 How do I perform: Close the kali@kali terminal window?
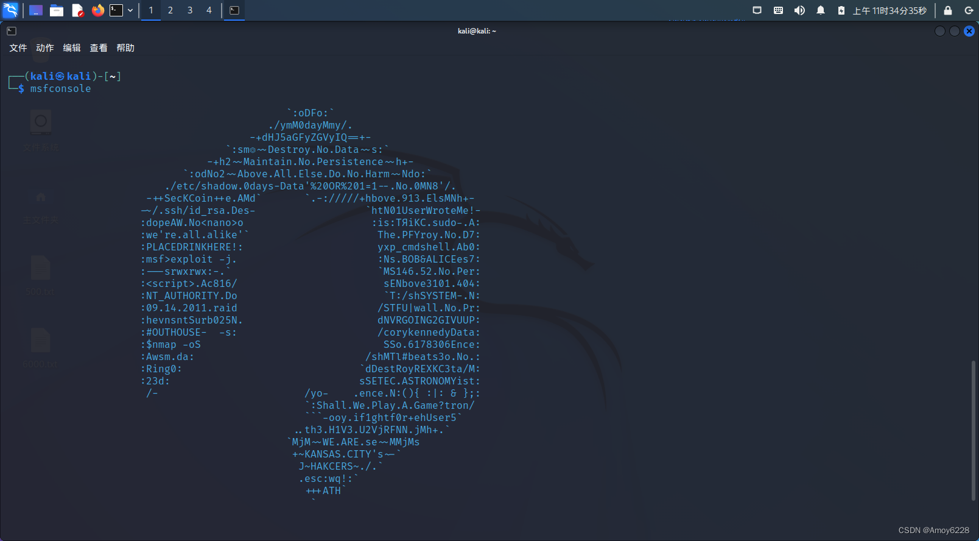pyautogui.click(x=969, y=31)
